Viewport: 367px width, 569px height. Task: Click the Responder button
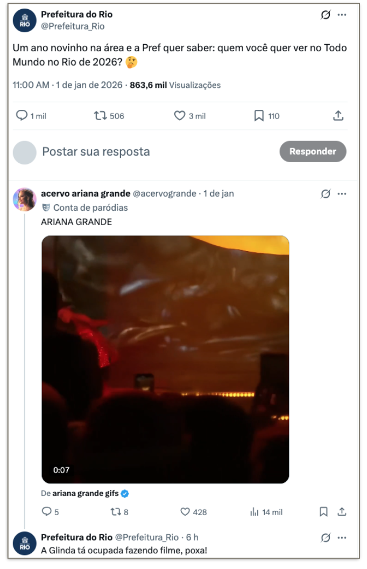(x=313, y=151)
